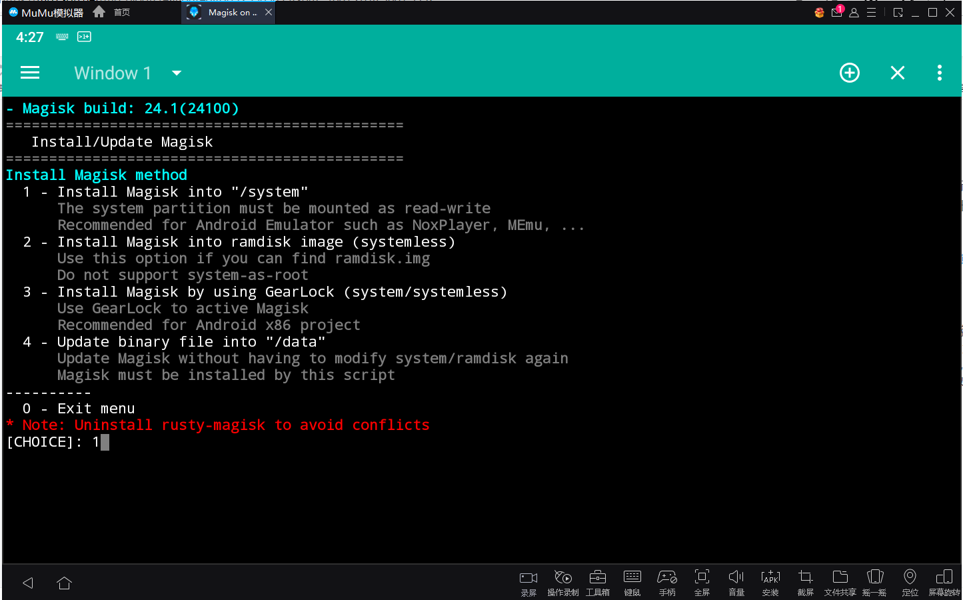This screenshot has width=963, height=600.
Task: Click option 4 Update binary file into "/data"
Action: (x=174, y=342)
